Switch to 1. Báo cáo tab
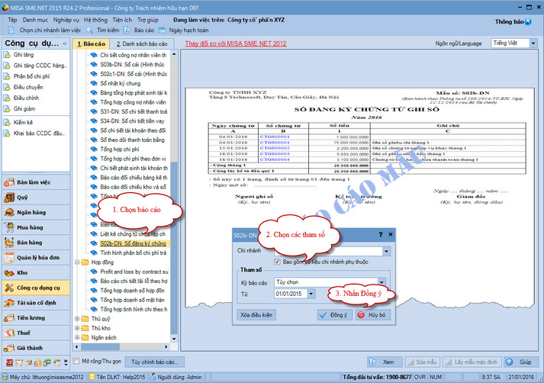Image resolution: width=544 pixels, height=383 pixels. (x=92, y=43)
